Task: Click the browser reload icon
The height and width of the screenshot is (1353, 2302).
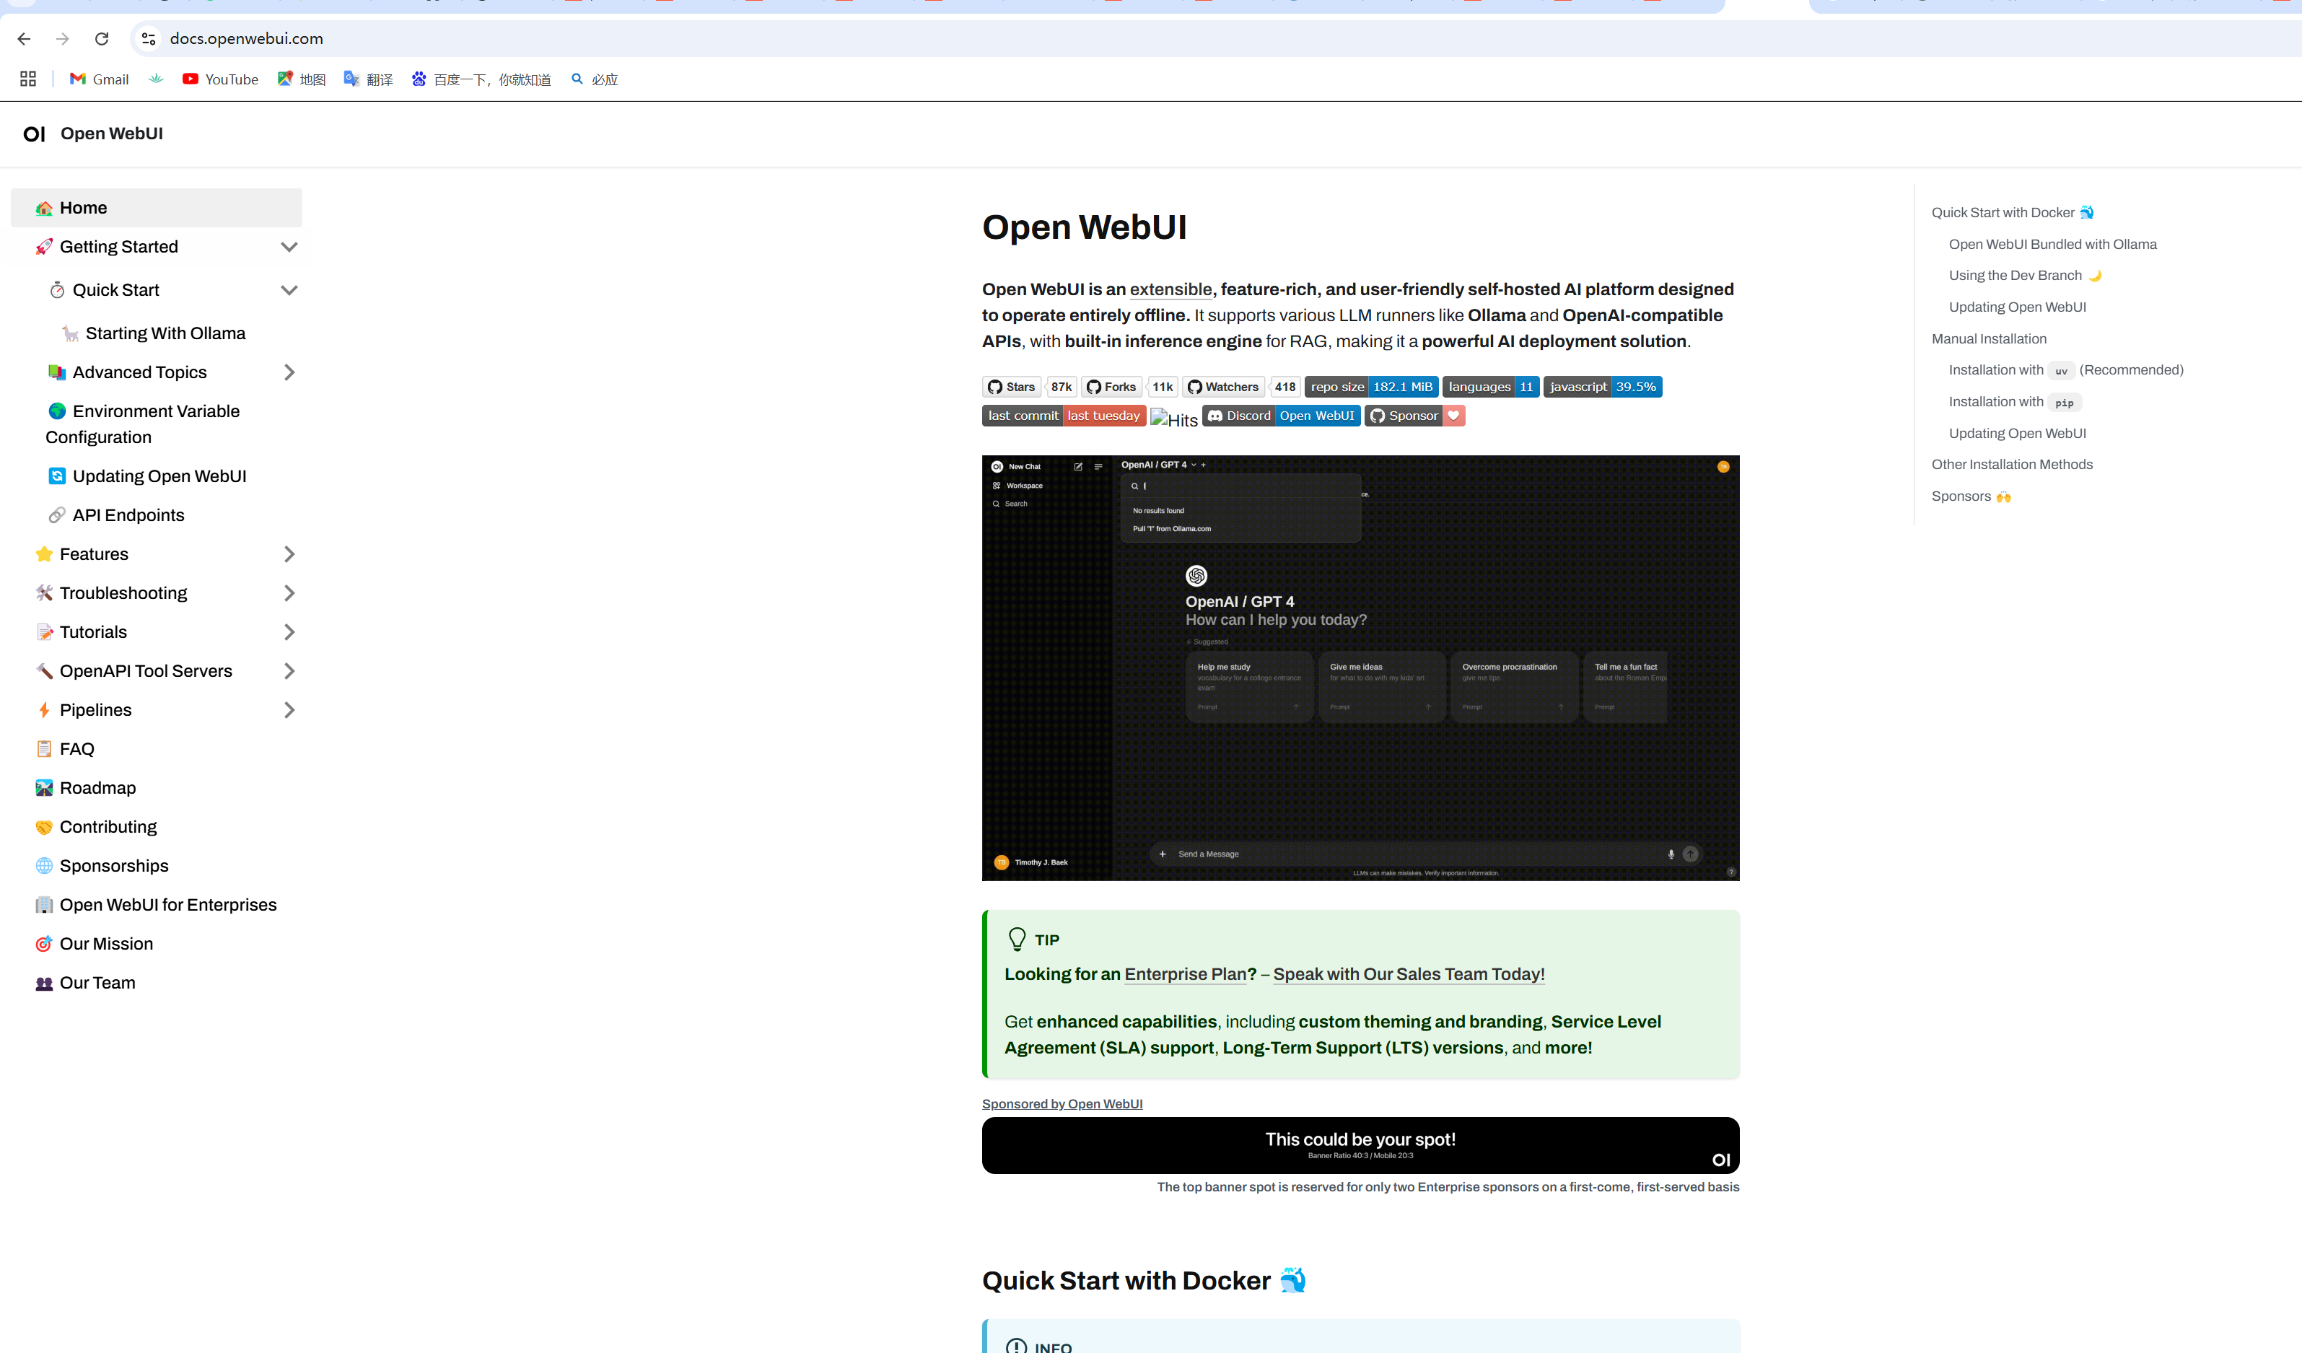Action: tap(102, 38)
